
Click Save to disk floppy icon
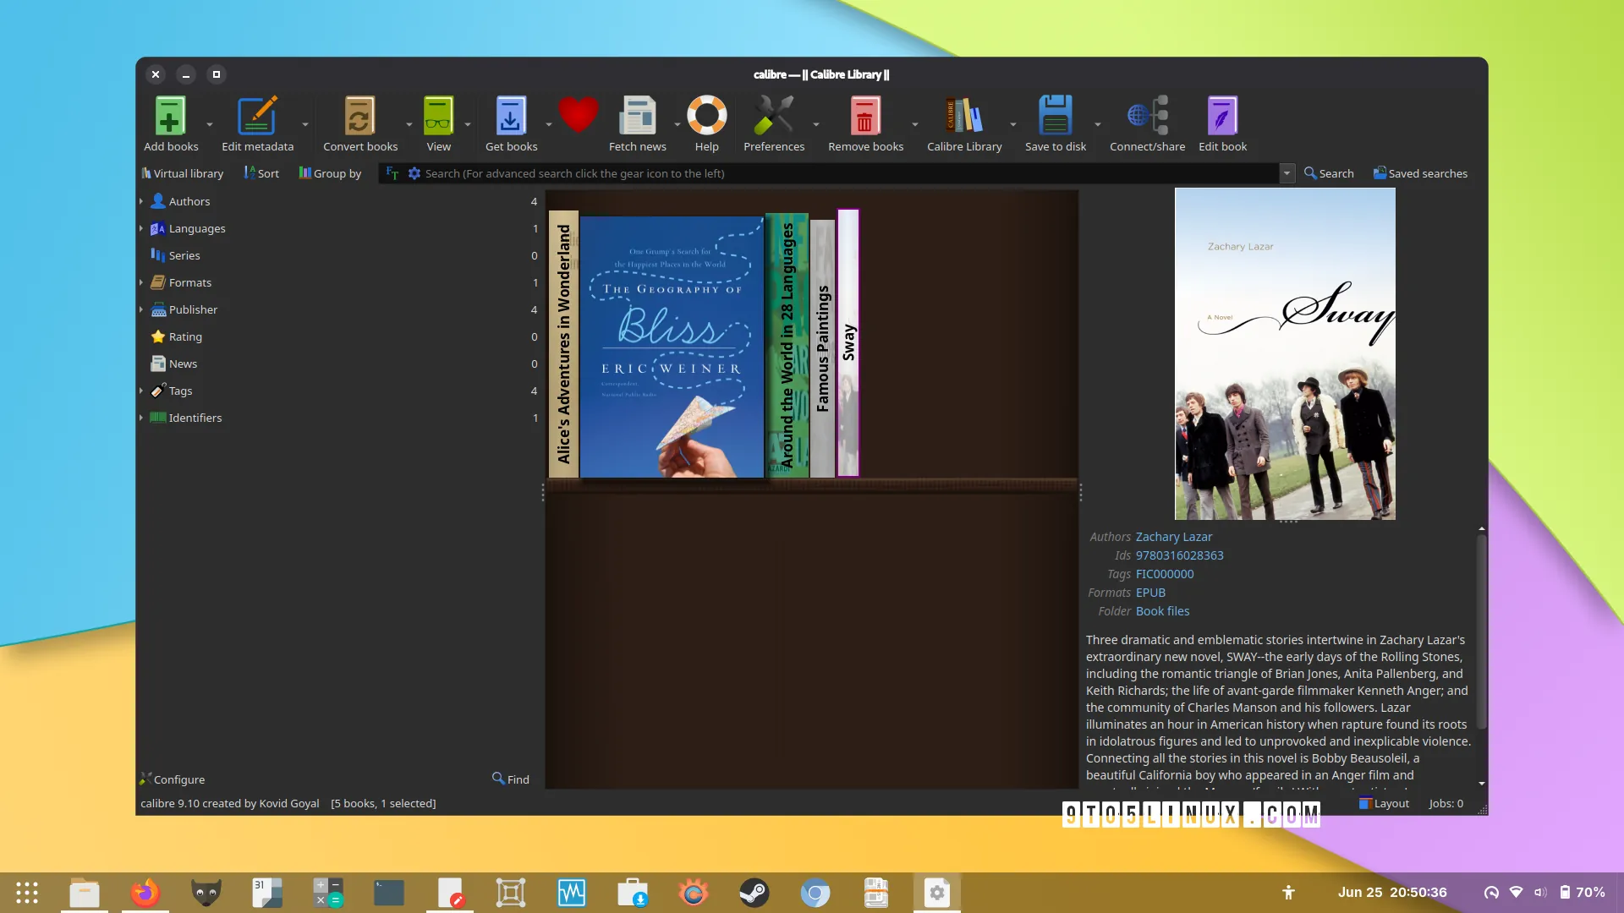pyautogui.click(x=1056, y=116)
